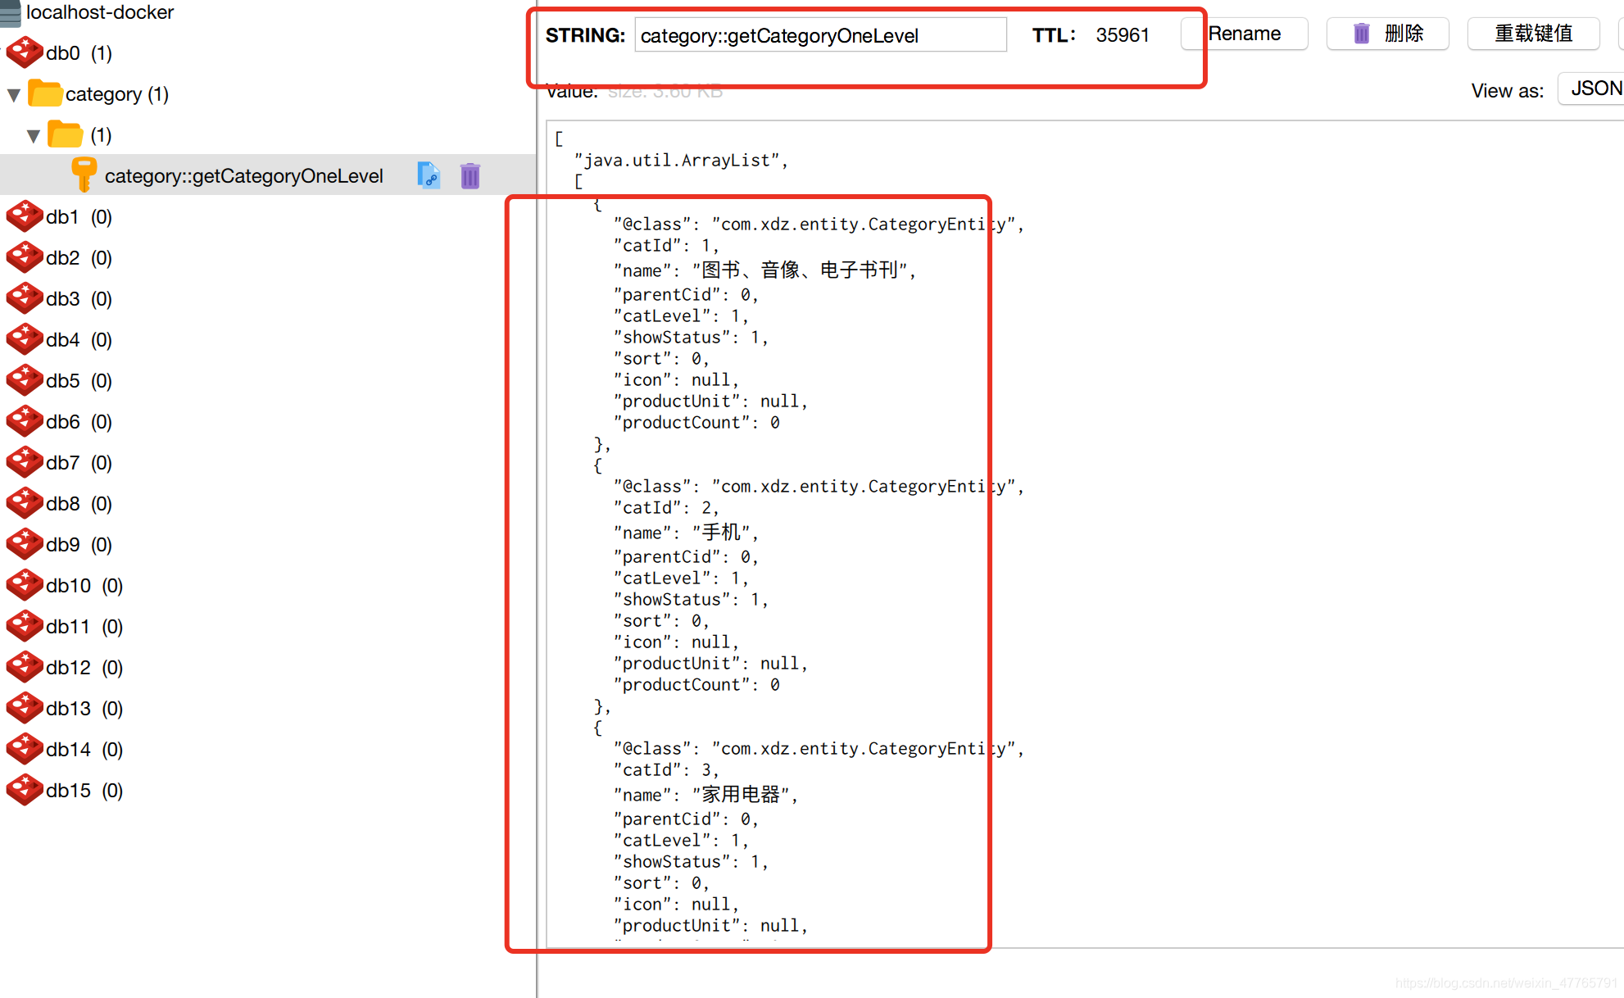Click the db10 database icon
This screenshot has height=998, width=1624.
(x=25, y=585)
